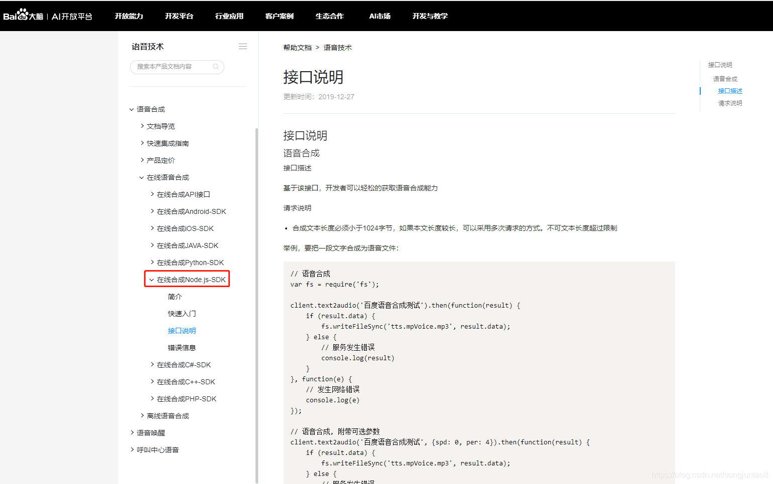Open the 开放能力 menu
773x484 pixels.
click(128, 16)
